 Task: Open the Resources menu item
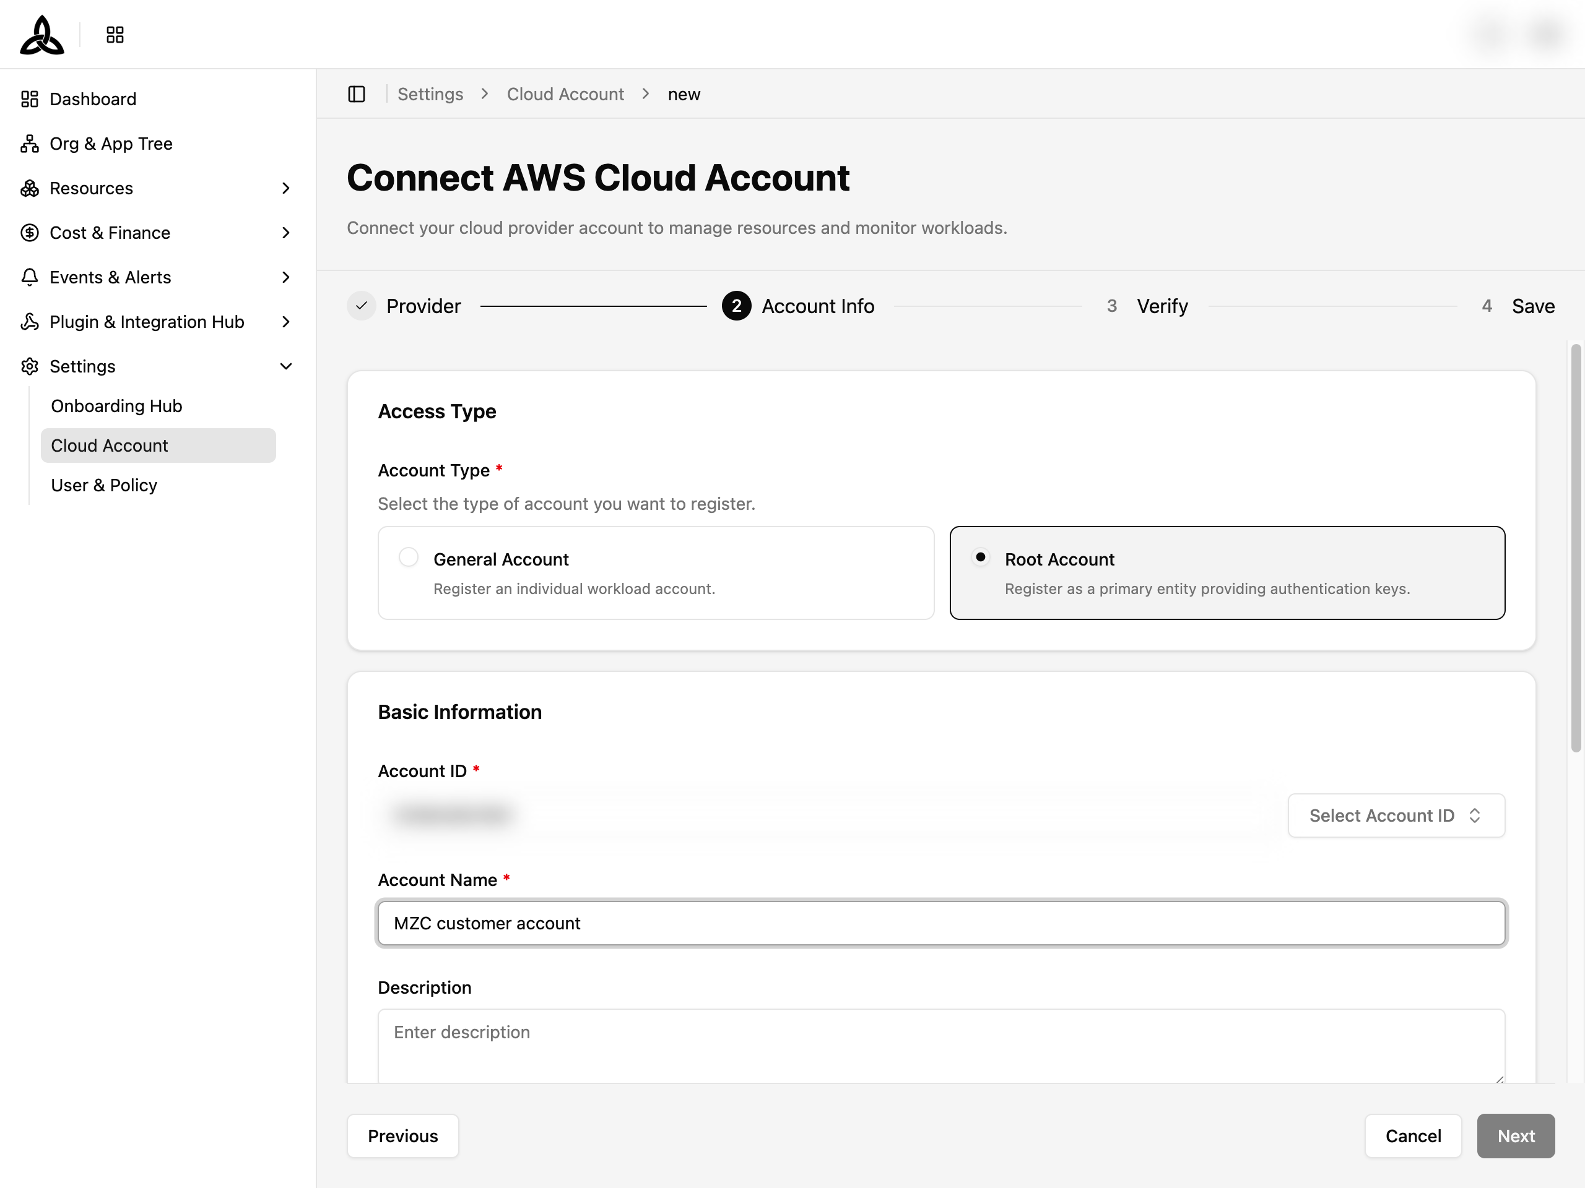(x=91, y=187)
